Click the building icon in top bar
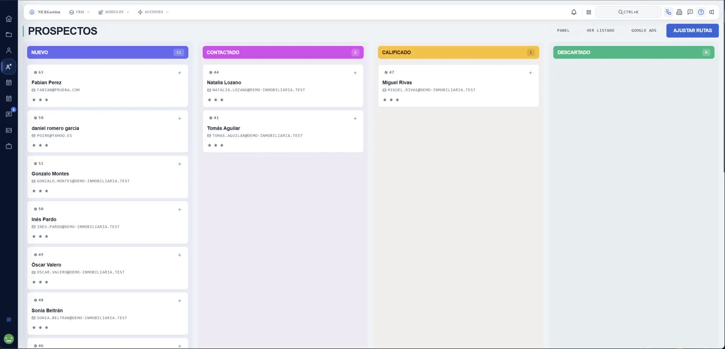Image resolution: width=725 pixels, height=349 pixels. 679,12
